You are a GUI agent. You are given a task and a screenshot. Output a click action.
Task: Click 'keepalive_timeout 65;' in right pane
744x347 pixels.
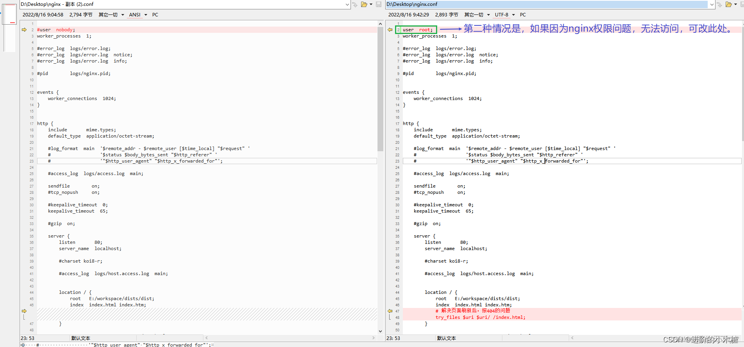[x=443, y=211]
